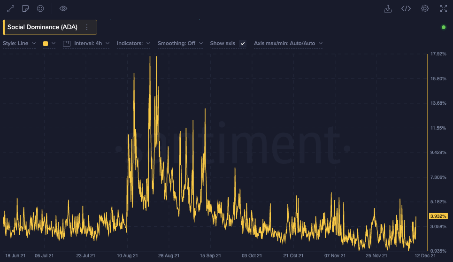Select the line drawing tool icon
The height and width of the screenshot is (262, 453).
click(11, 8)
